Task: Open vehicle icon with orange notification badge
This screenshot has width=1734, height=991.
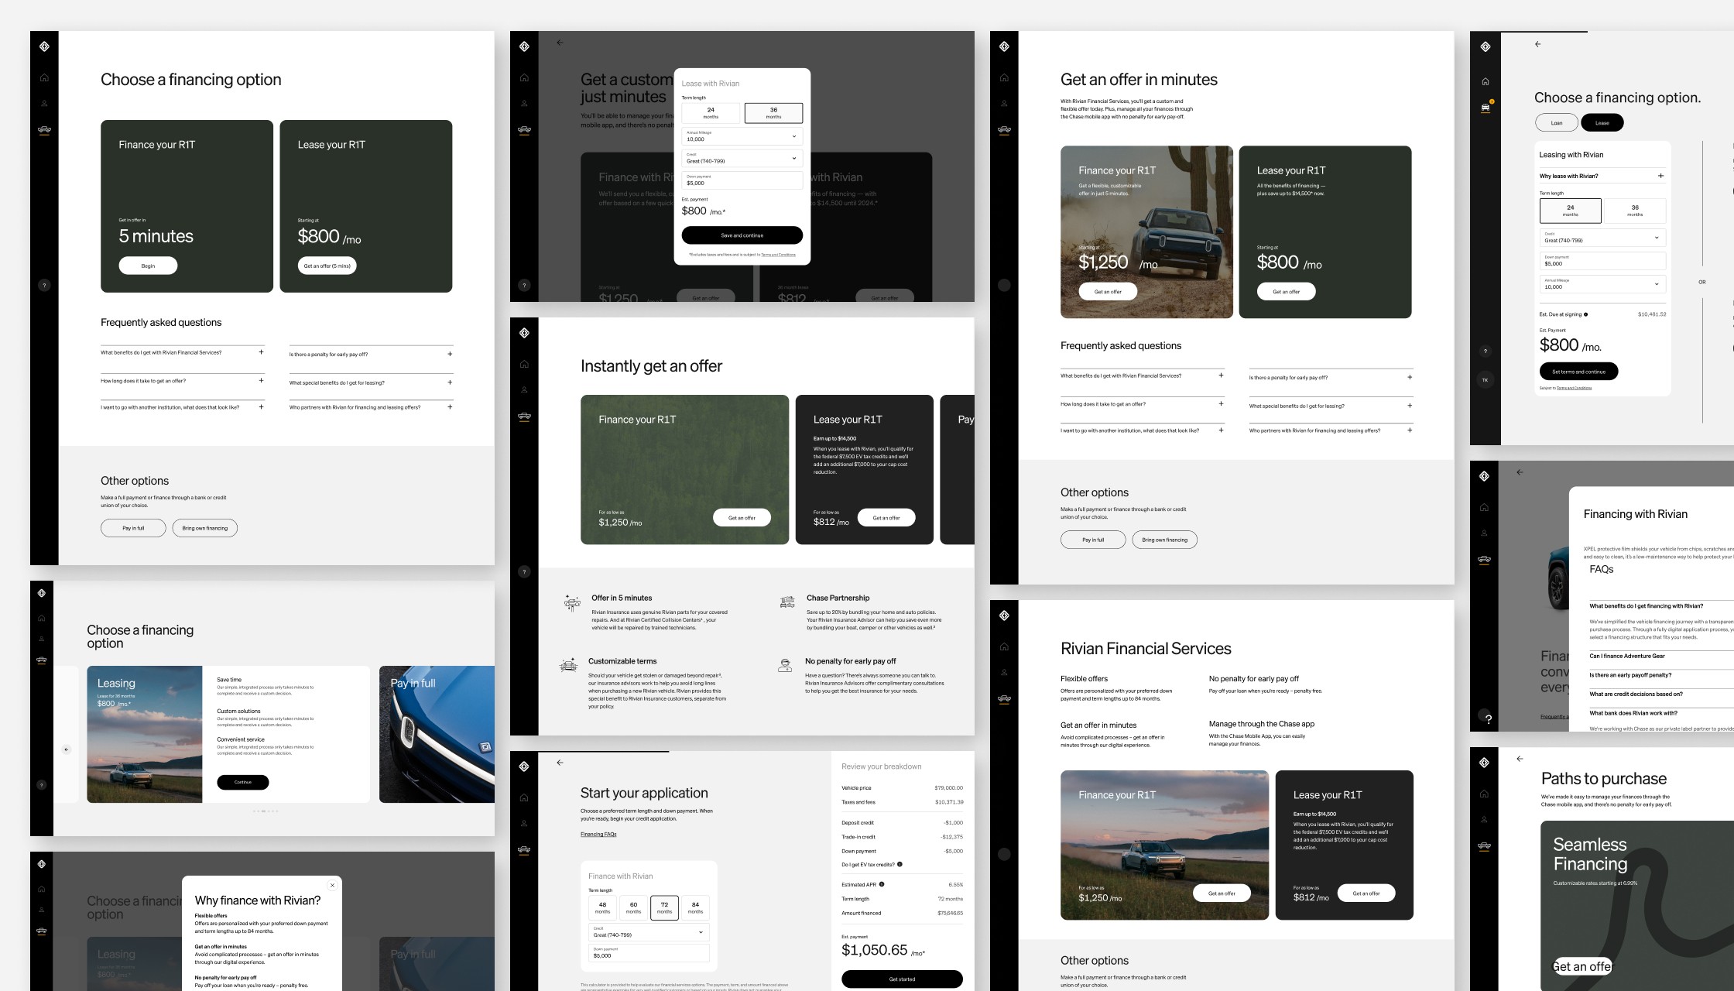Action: 1486,108
